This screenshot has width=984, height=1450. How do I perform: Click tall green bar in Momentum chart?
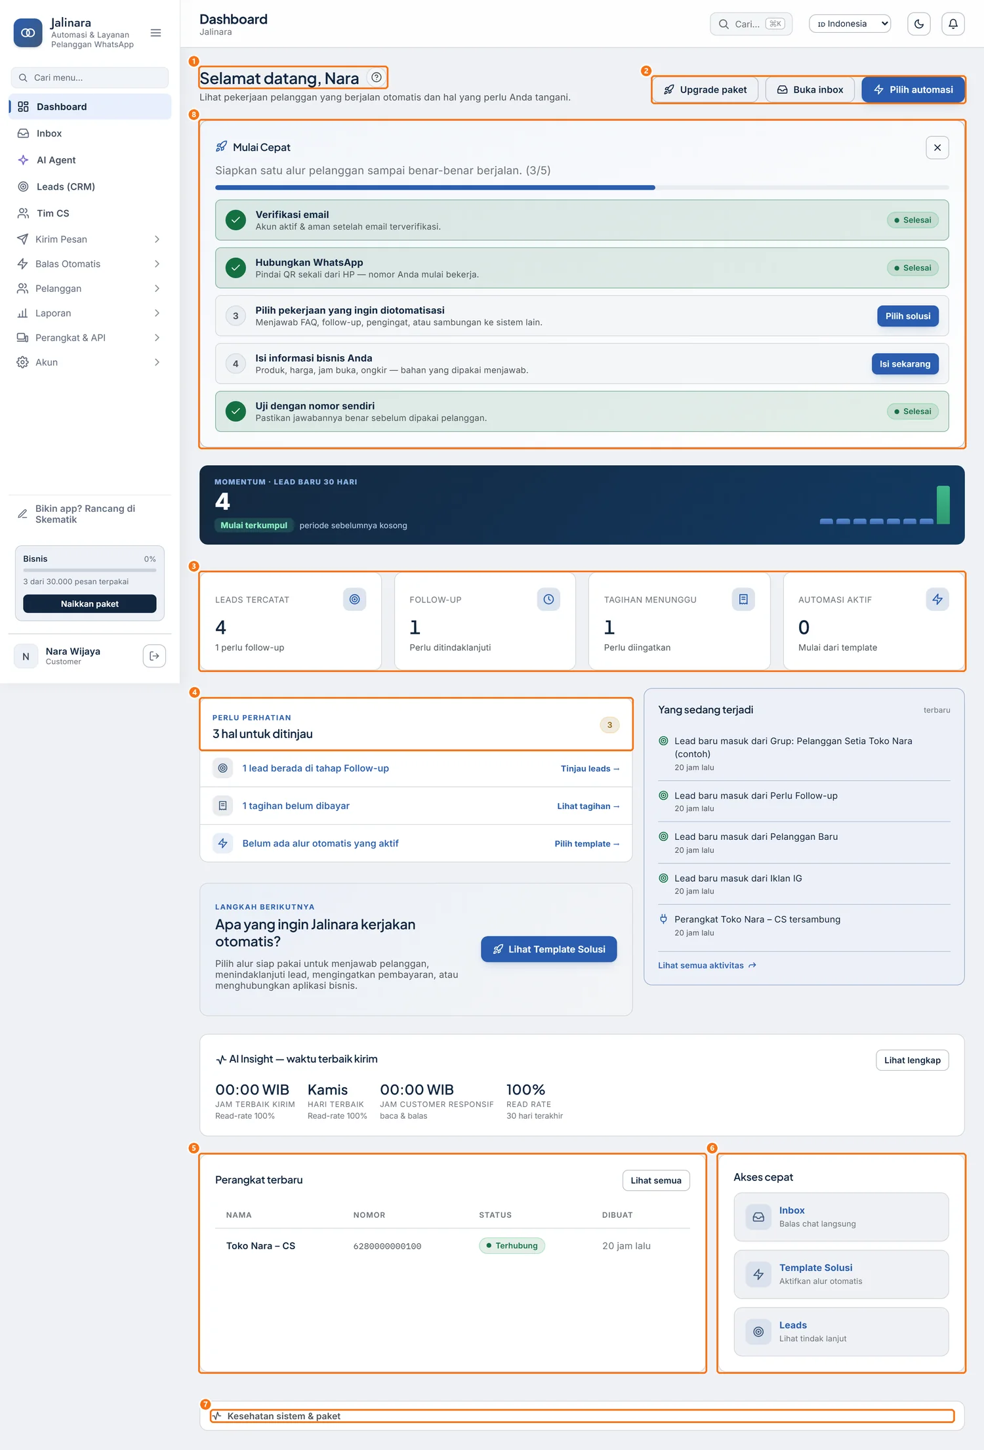(943, 505)
